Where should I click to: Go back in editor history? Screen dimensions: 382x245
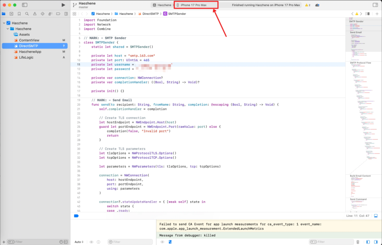point(82,14)
